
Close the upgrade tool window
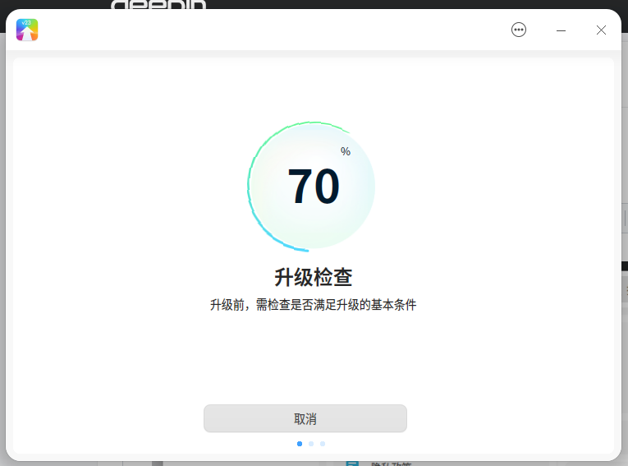601,30
